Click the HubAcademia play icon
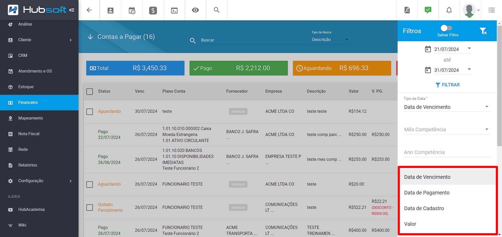502x237 pixels. pos(10,210)
